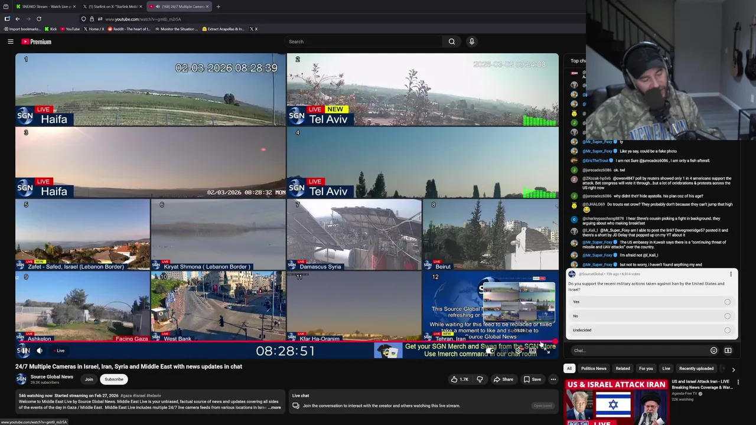Open more actions ellipsis under video

(553, 379)
